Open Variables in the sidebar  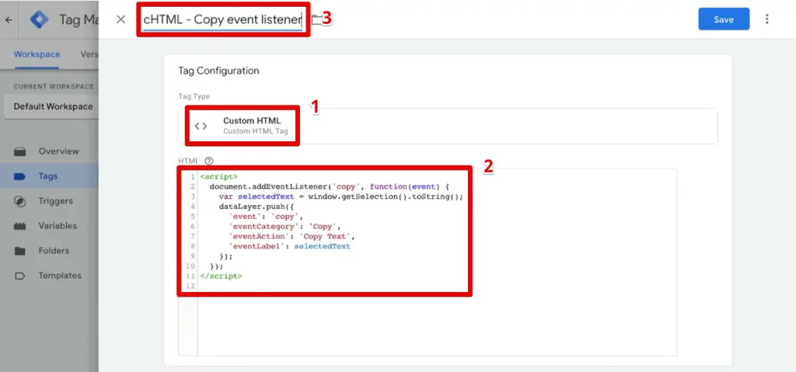tap(58, 226)
